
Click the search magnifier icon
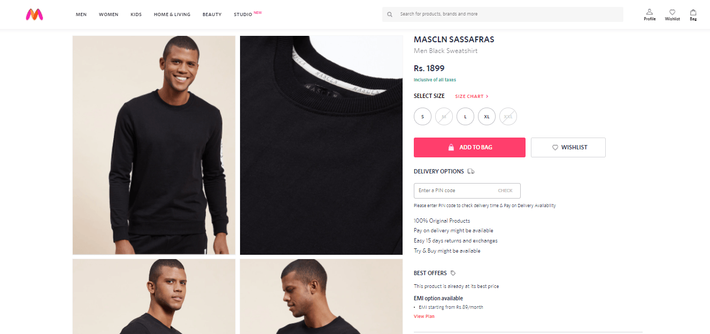390,14
